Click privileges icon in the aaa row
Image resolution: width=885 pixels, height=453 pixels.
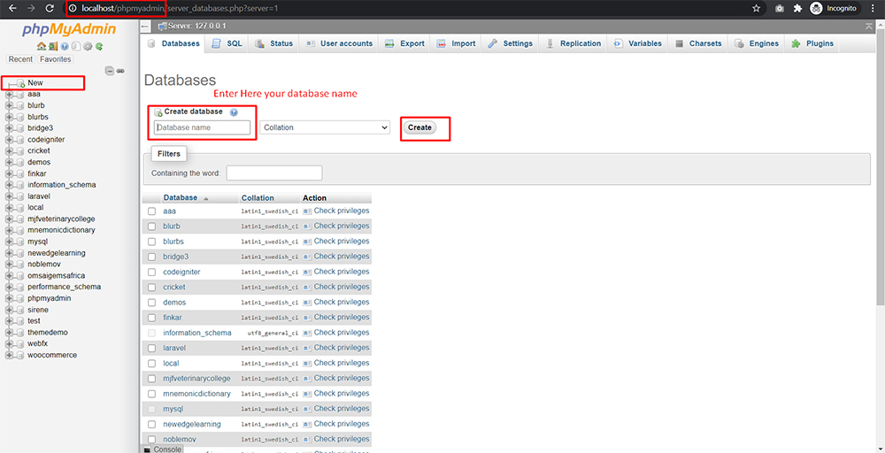pos(308,211)
